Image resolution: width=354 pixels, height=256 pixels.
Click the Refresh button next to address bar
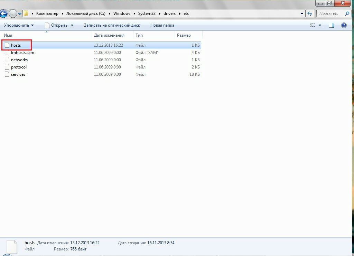point(310,13)
